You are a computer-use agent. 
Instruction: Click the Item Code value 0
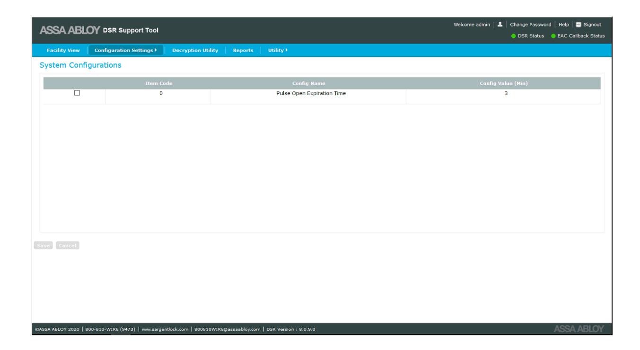point(161,93)
